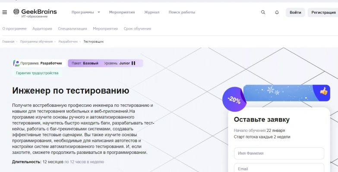Click the Войти button

tap(295, 13)
